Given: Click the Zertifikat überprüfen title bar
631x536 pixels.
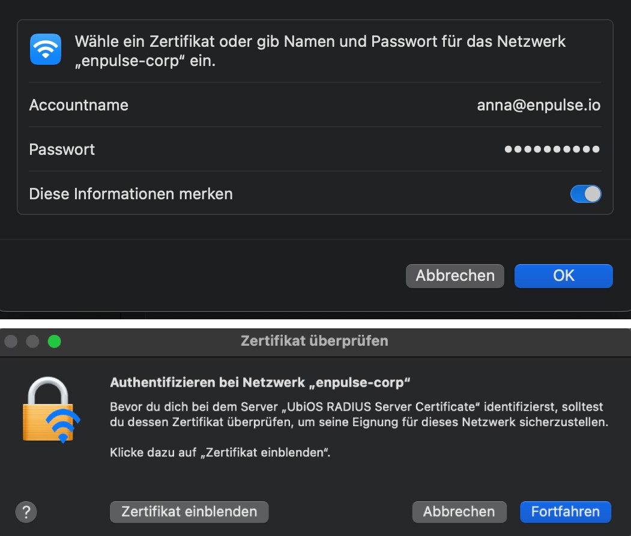Looking at the screenshot, I should click(x=314, y=341).
